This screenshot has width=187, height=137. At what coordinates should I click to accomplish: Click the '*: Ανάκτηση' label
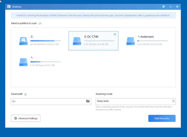[146, 37]
